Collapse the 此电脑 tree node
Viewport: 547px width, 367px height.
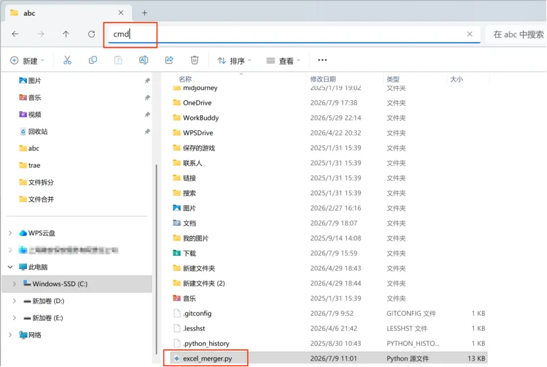pyautogui.click(x=10, y=267)
